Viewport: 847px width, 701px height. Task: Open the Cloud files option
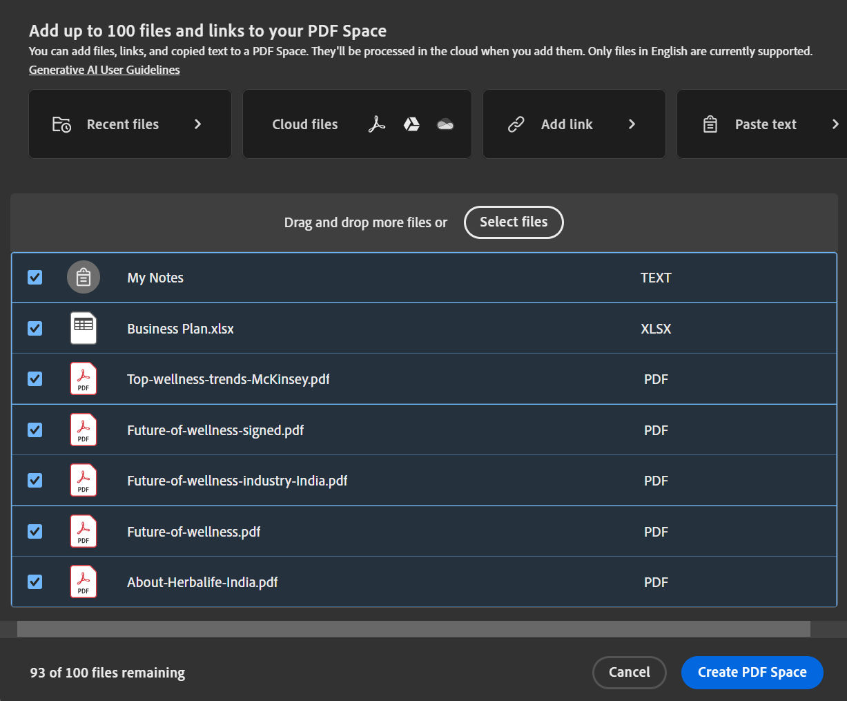(305, 124)
